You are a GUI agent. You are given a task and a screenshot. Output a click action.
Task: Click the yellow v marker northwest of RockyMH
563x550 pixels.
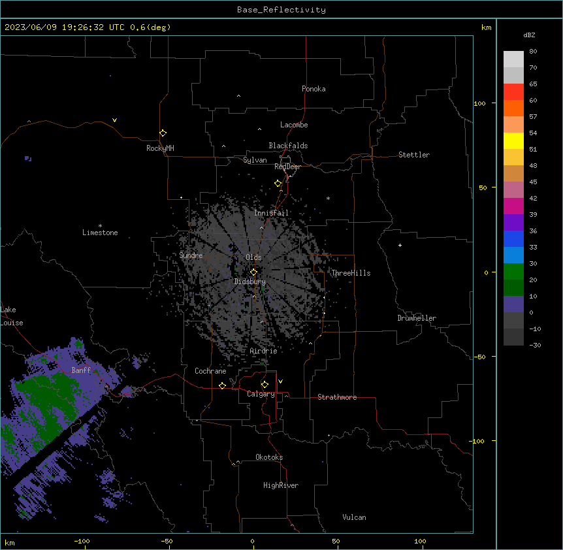(x=114, y=120)
